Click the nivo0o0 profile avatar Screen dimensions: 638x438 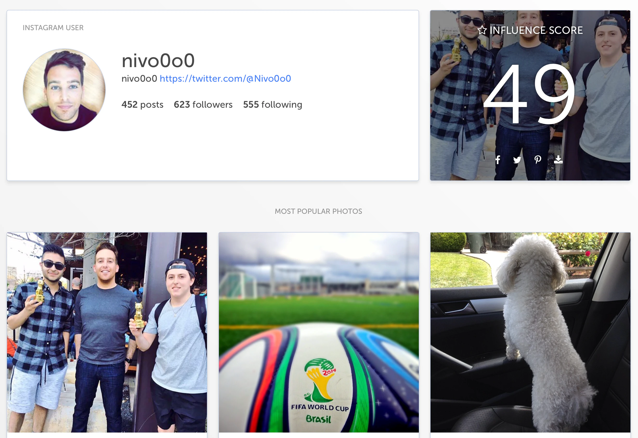tap(64, 90)
